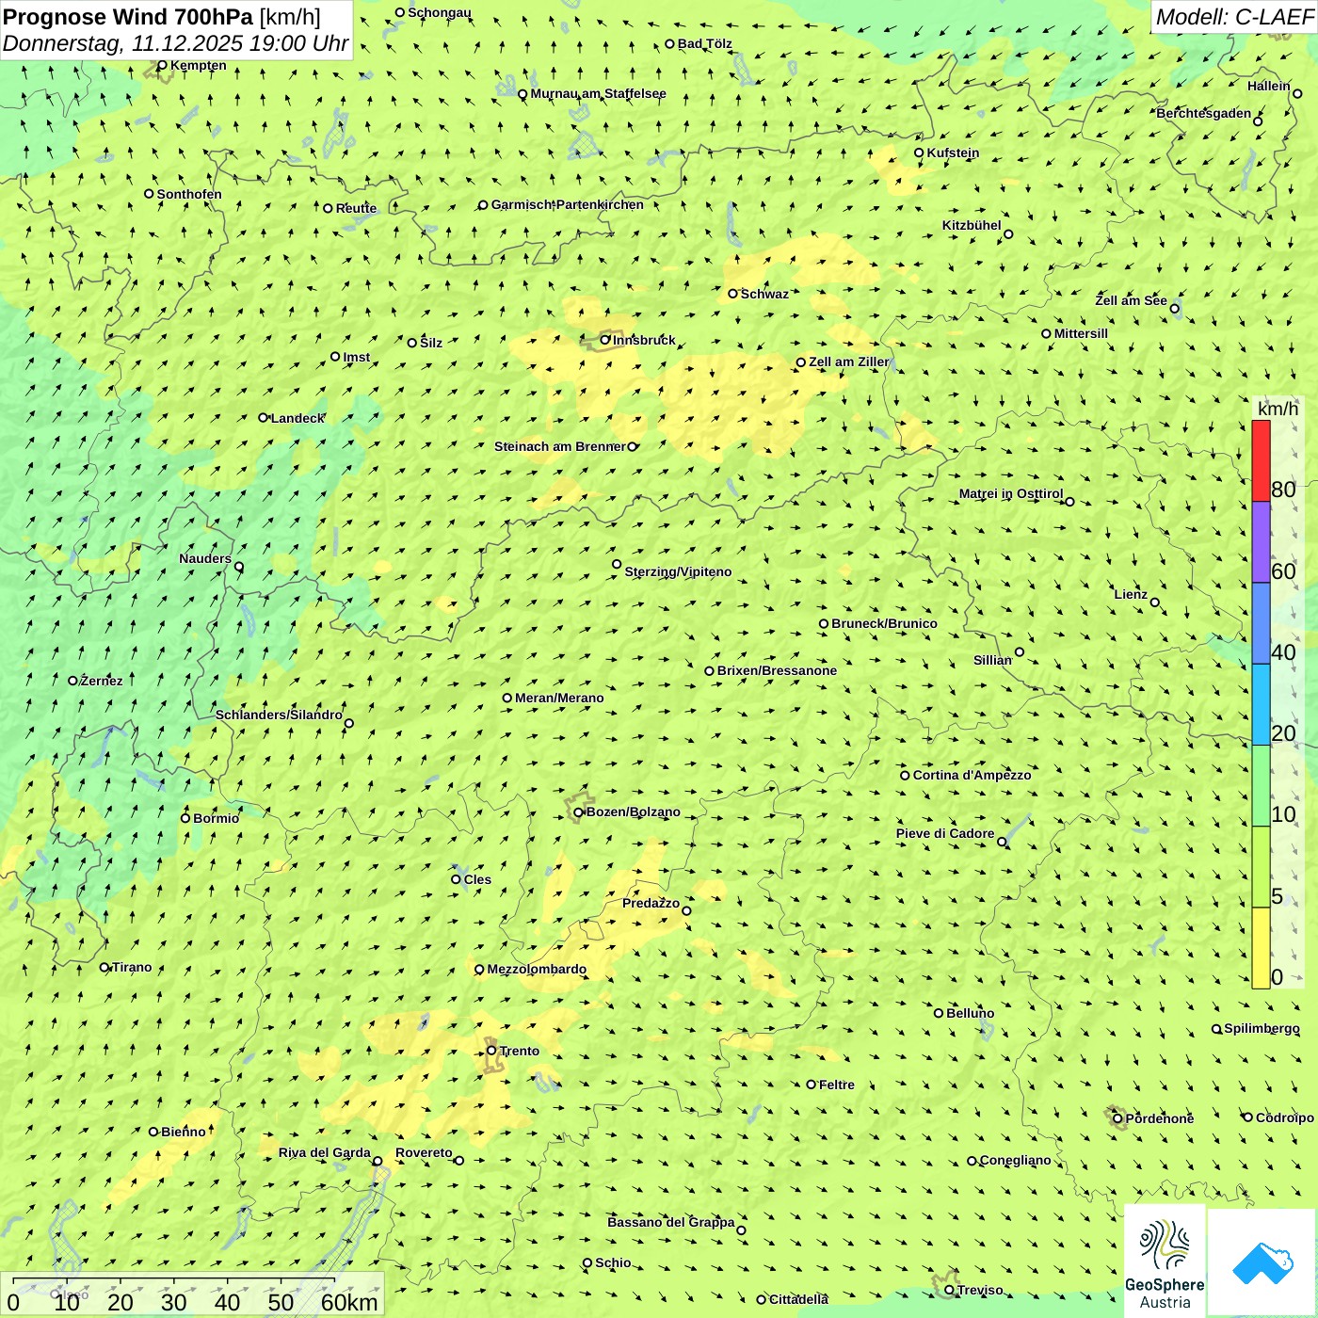This screenshot has width=1318, height=1318.
Task: Click the 'Murnau am Staffelsee' label
Action: [x=598, y=93]
